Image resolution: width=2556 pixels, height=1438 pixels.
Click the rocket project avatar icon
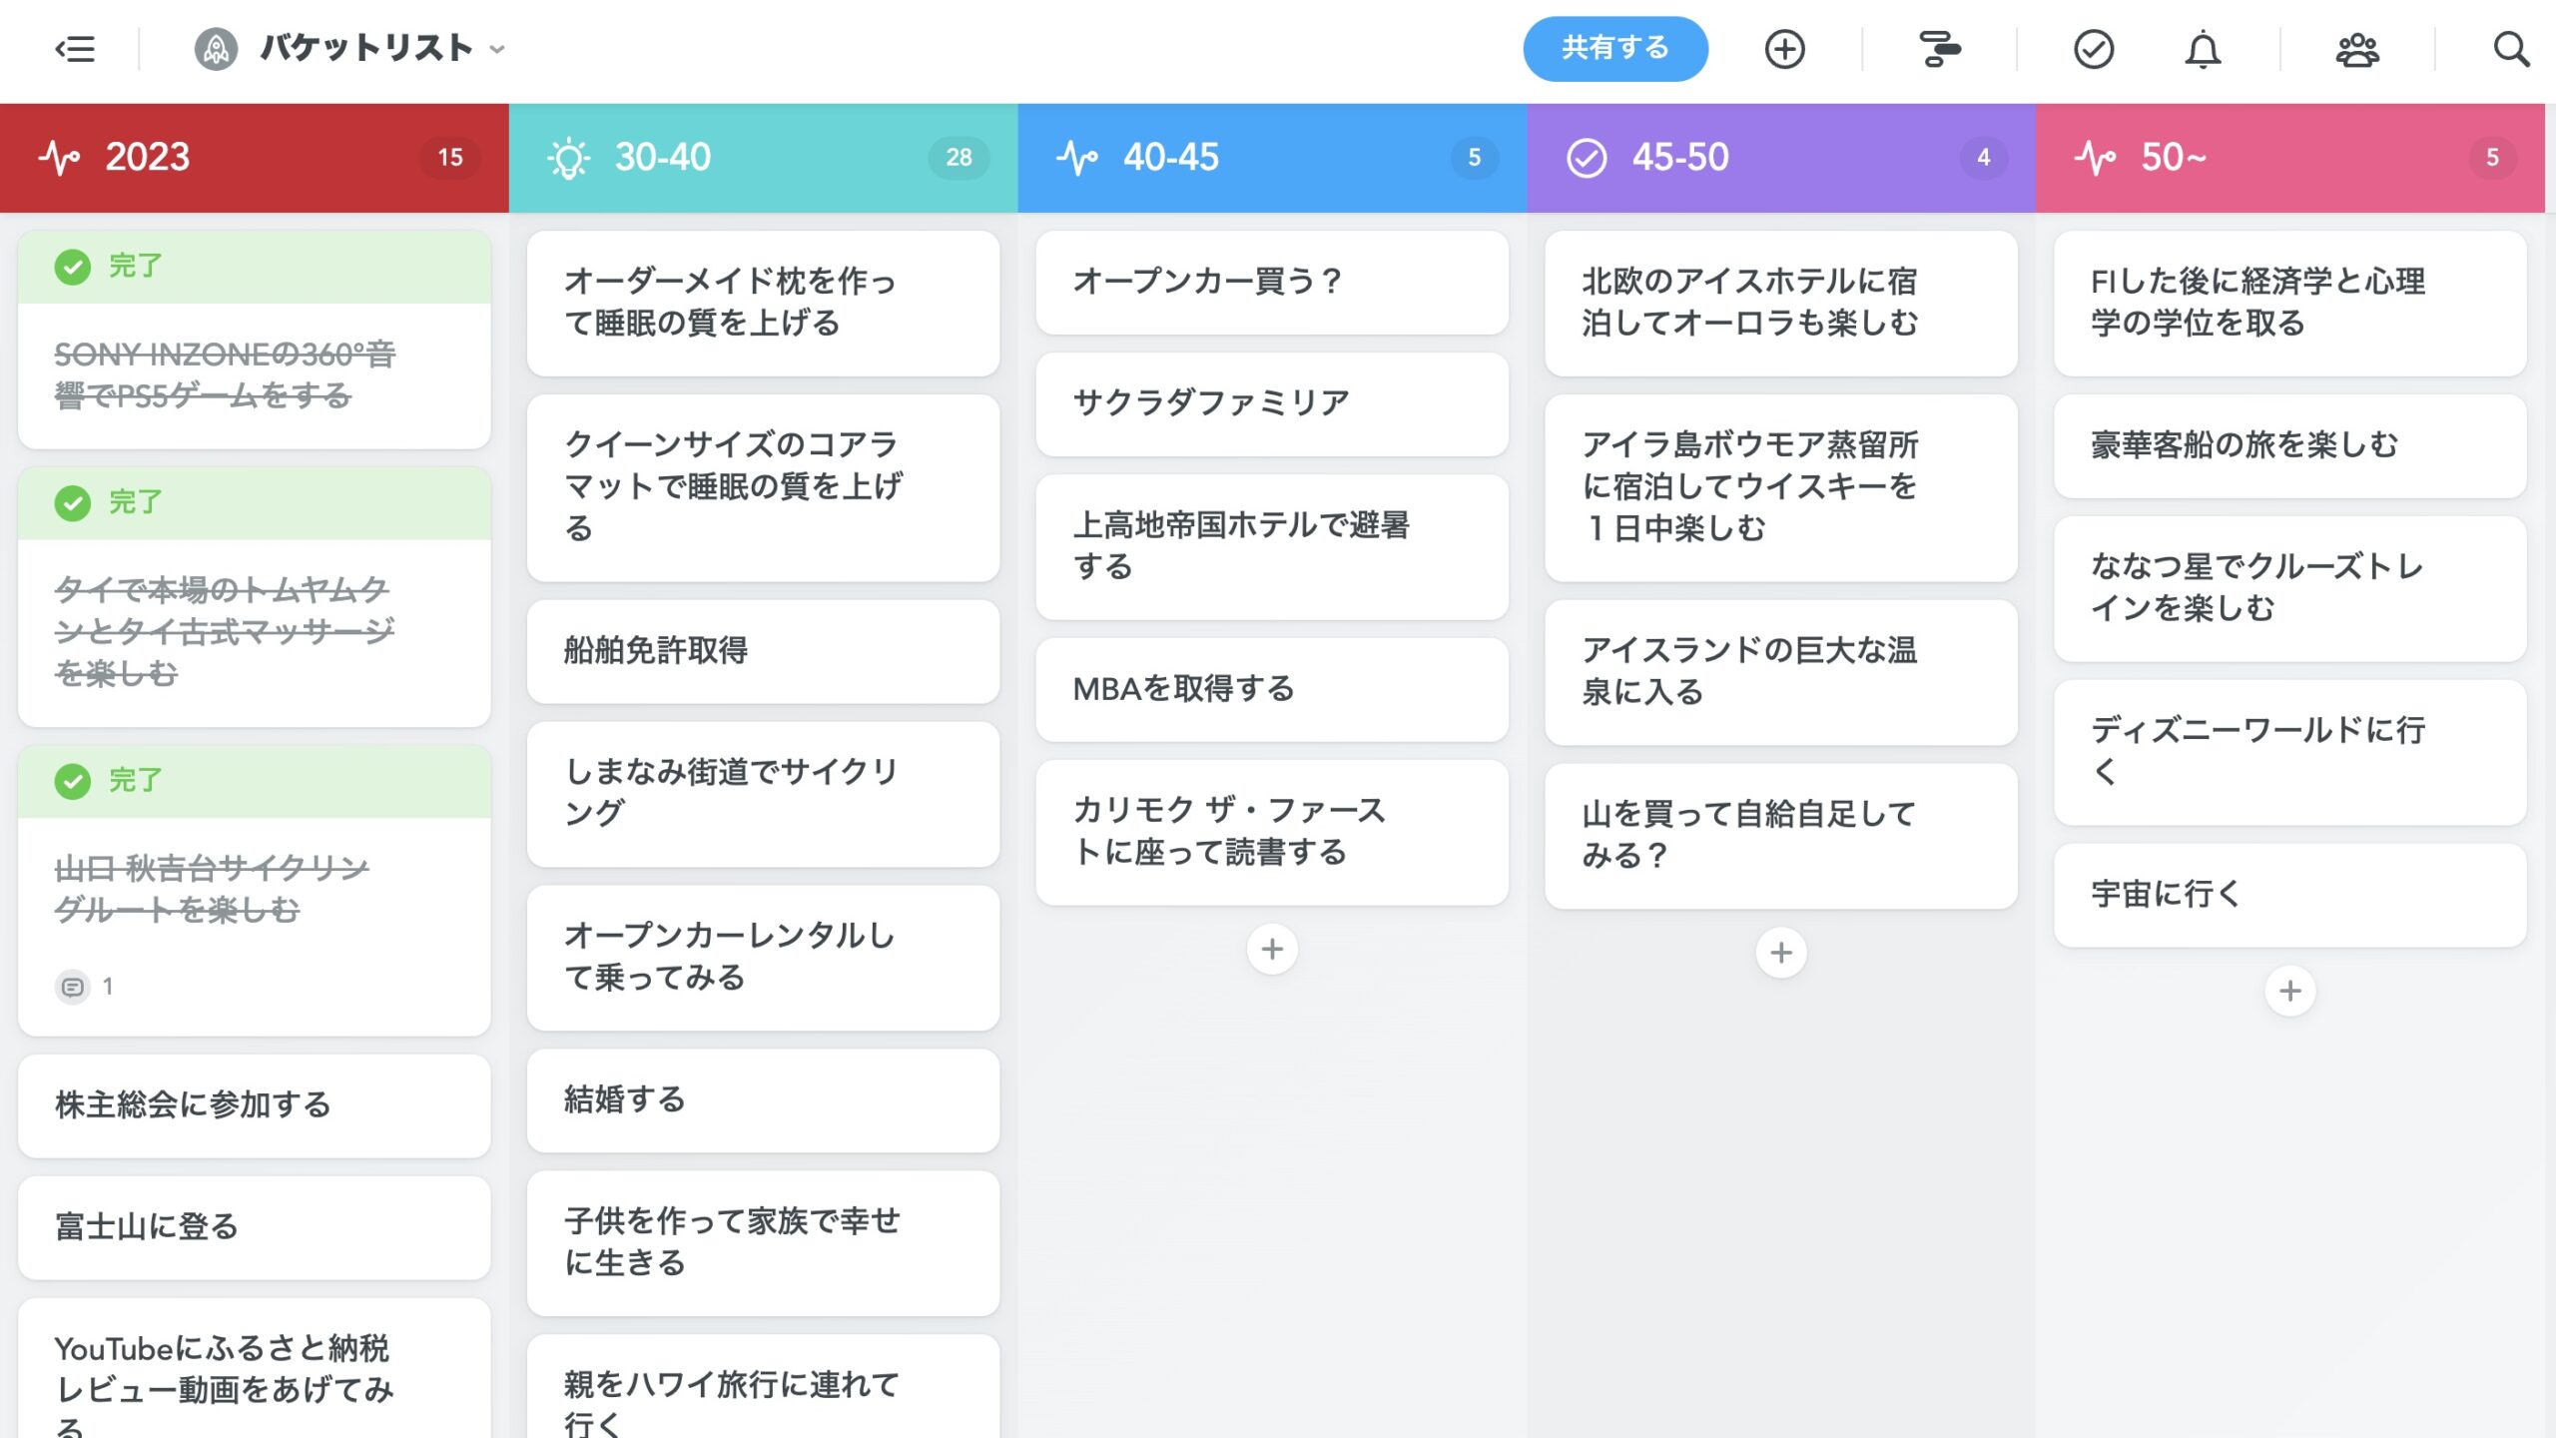tap(216, 48)
